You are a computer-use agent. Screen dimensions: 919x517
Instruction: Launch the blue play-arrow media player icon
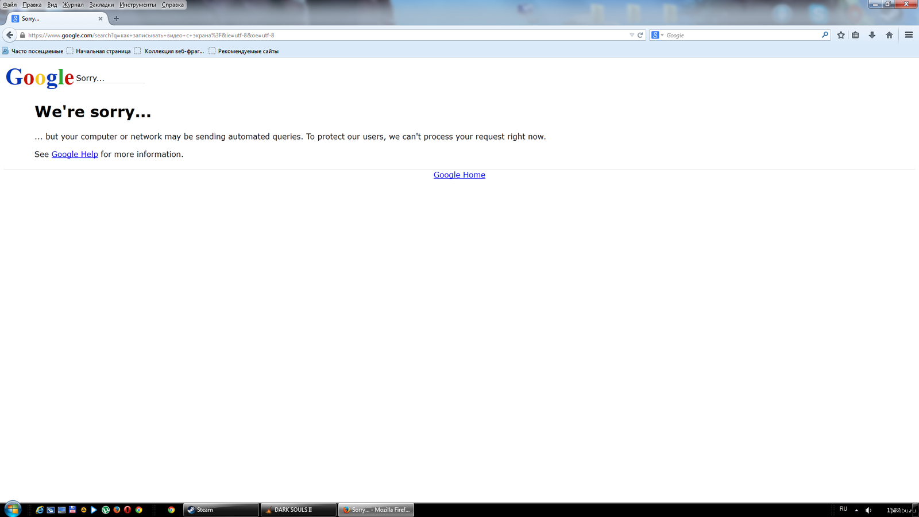click(x=94, y=510)
